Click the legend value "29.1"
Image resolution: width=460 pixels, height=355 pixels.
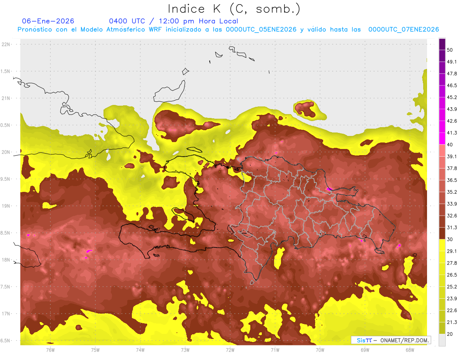tap(452, 251)
